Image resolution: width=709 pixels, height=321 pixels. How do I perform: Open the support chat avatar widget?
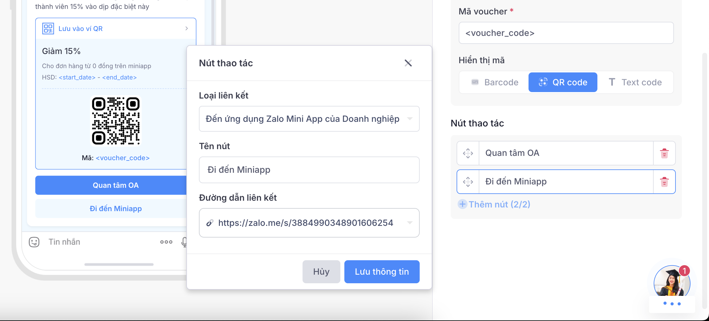coord(672,283)
